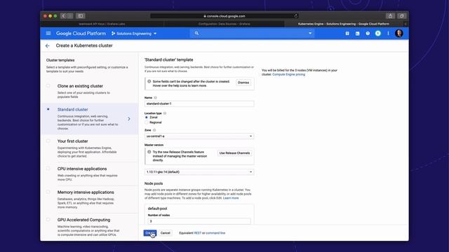Open Compute Engine pricing link
The height and width of the screenshot is (252, 449).
point(288,75)
